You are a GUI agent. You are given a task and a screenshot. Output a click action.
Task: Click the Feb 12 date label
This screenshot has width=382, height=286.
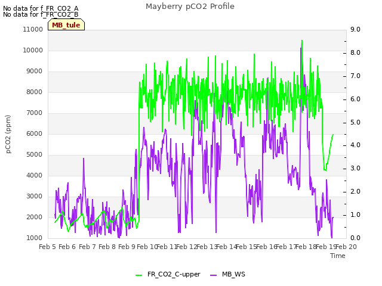(187, 247)
